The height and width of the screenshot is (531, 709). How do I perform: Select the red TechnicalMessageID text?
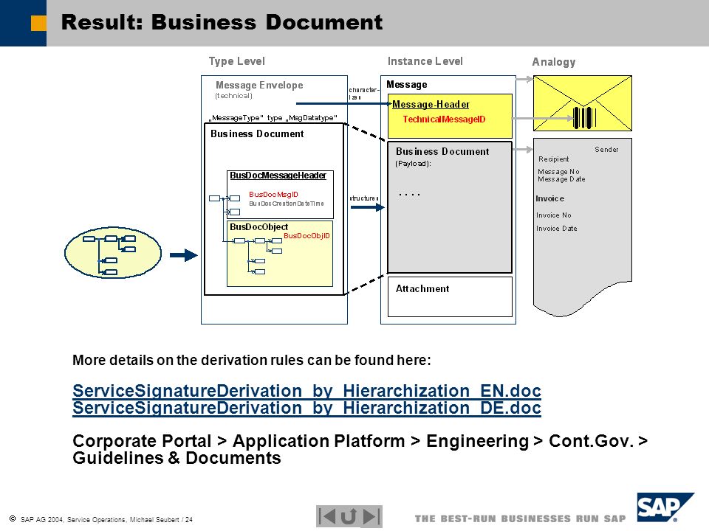tap(444, 119)
